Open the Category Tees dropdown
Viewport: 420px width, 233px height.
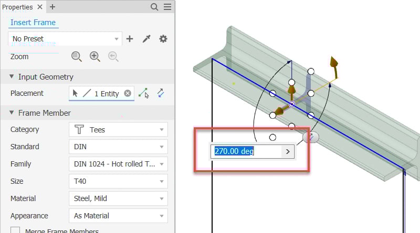coord(118,130)
